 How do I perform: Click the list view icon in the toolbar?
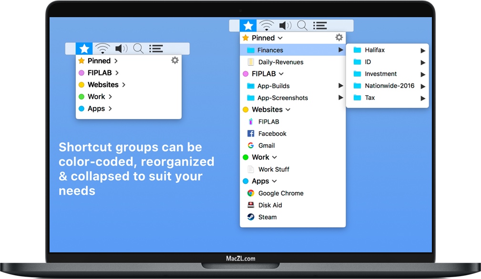coord(319,25)
